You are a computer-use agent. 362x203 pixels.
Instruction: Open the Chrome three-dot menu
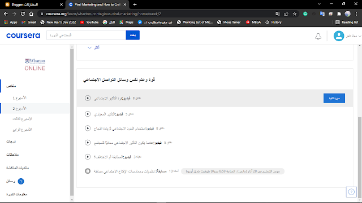(357, 14)
